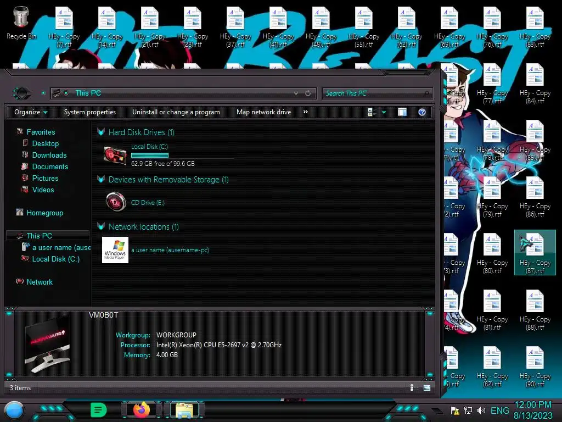This screenshot has width=562, height=422.
Task: Open Windows Media Player network location icon
Action: pos(115,250)
